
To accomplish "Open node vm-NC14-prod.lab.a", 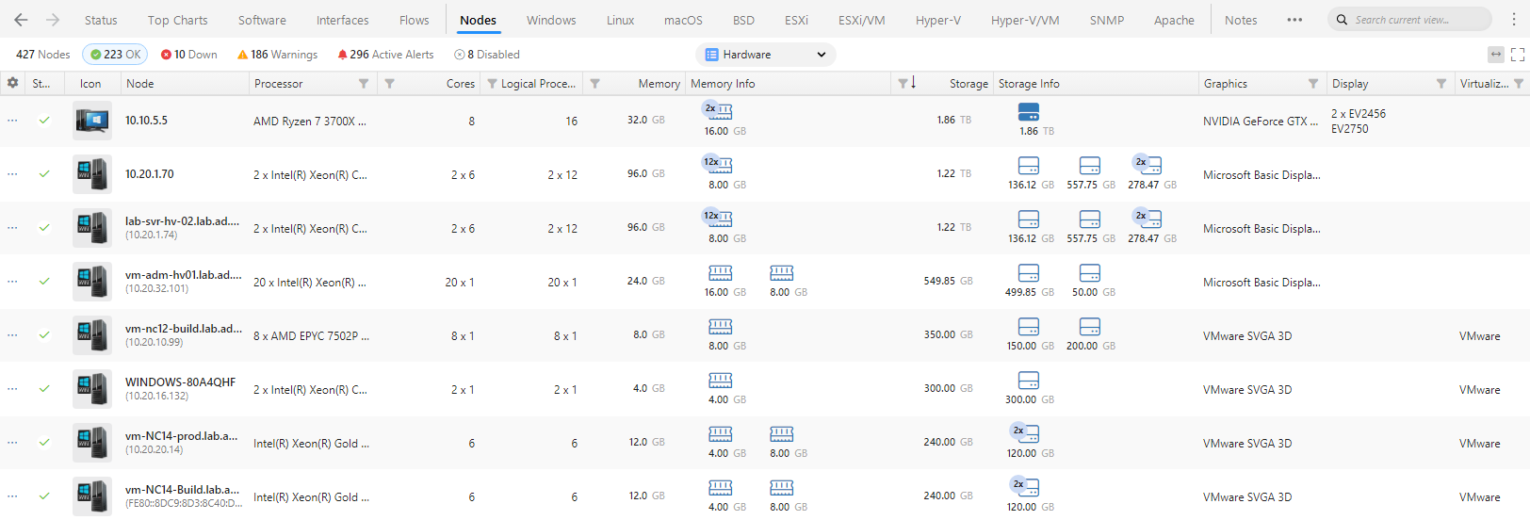I will [181, 436].
